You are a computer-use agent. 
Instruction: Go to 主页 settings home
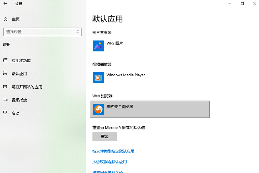point(16,19)
